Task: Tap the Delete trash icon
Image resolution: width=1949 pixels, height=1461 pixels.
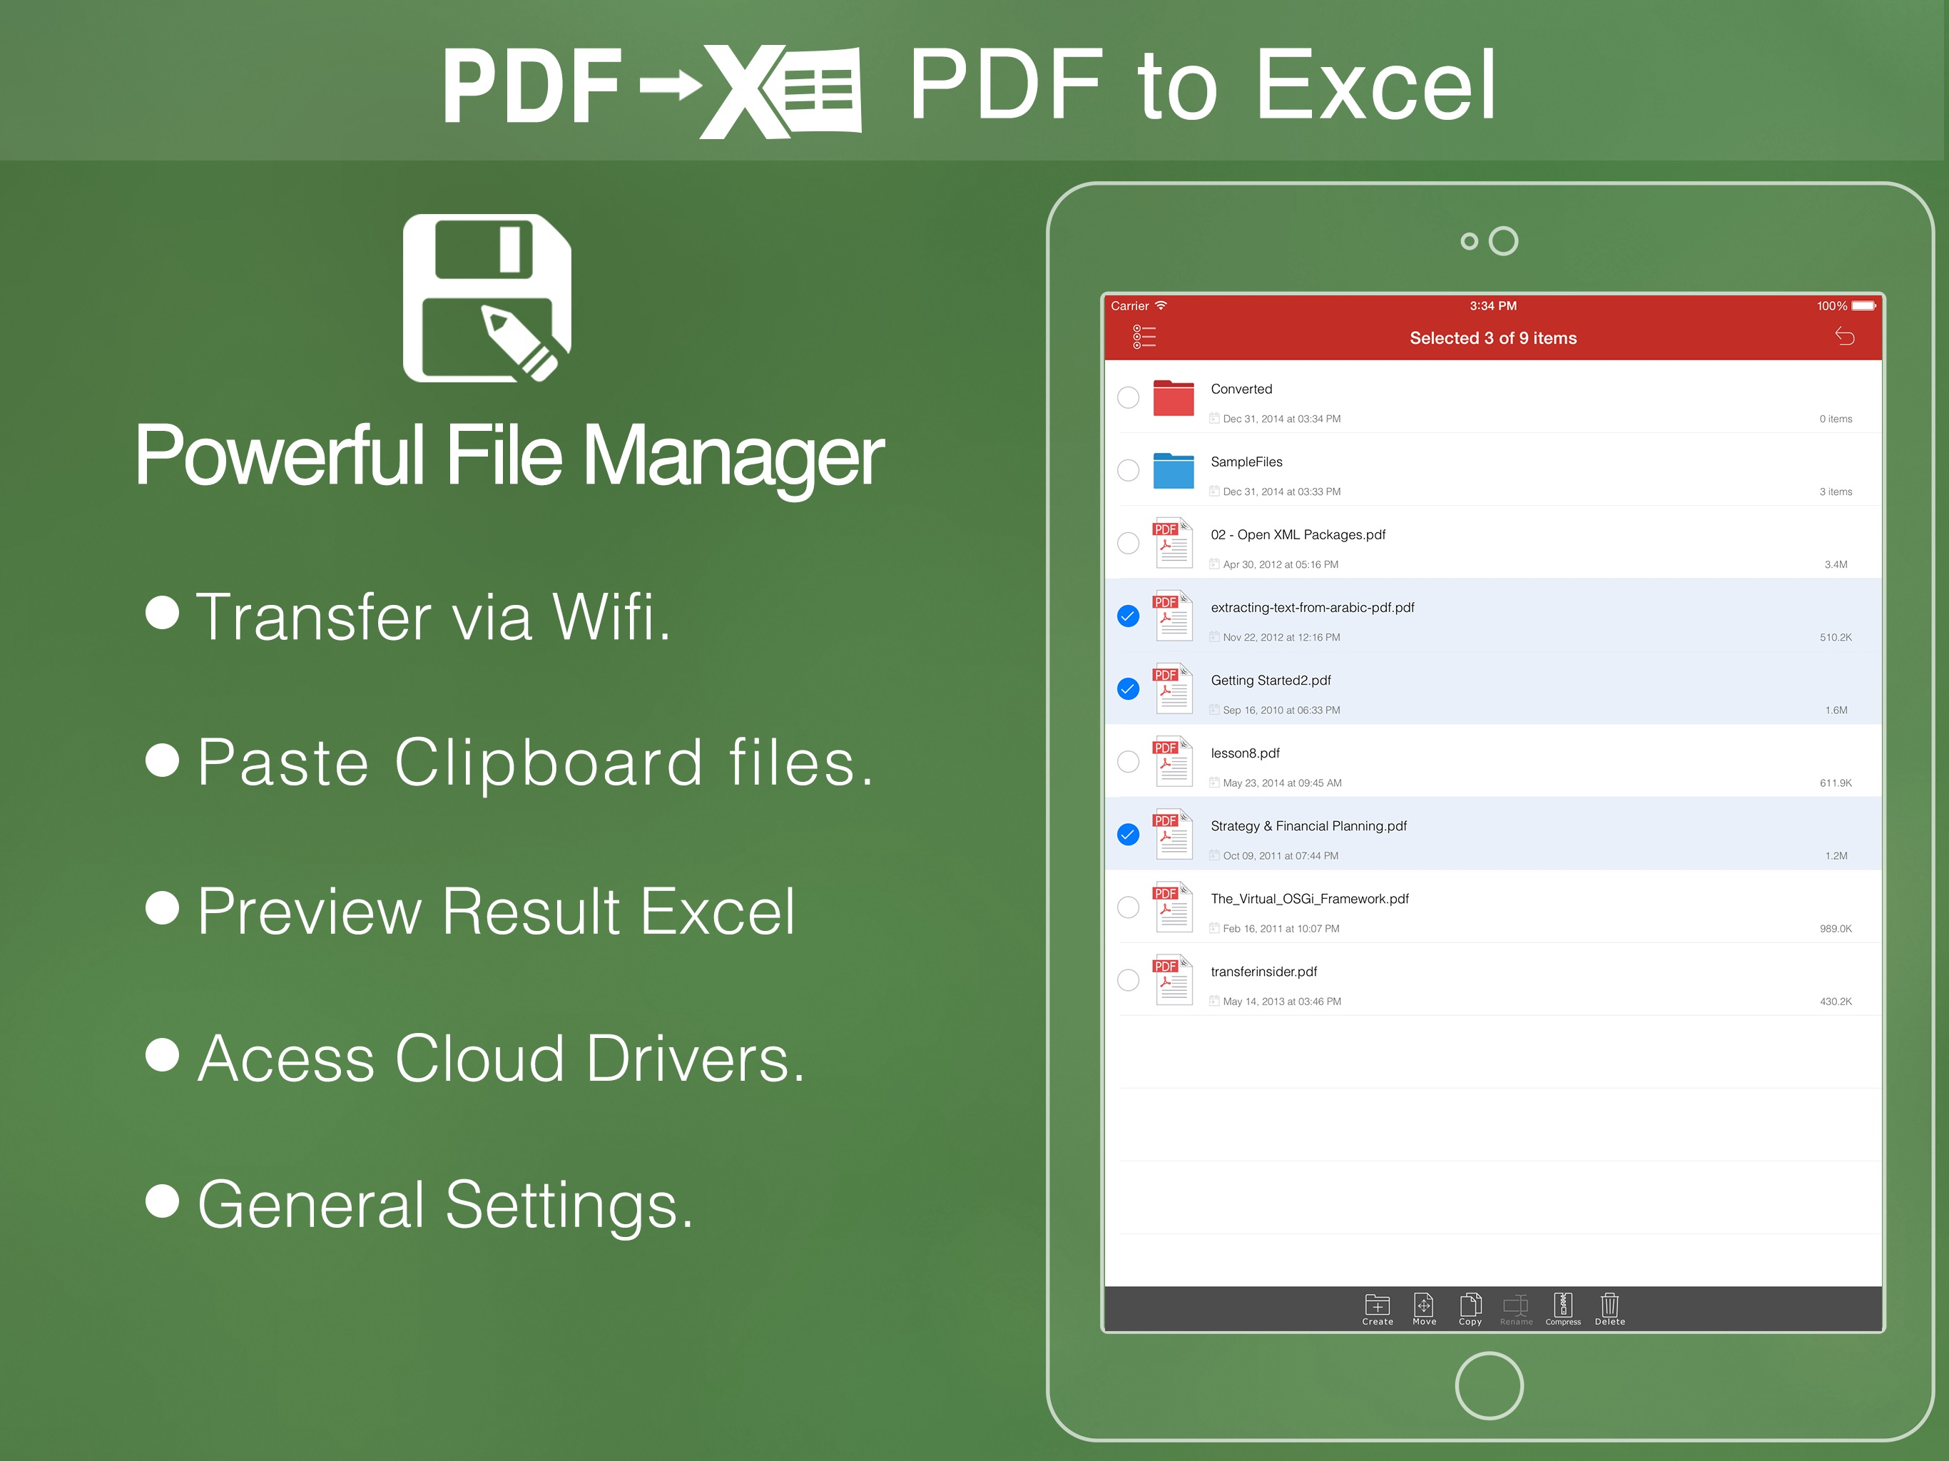Action: point(1609,1308)
